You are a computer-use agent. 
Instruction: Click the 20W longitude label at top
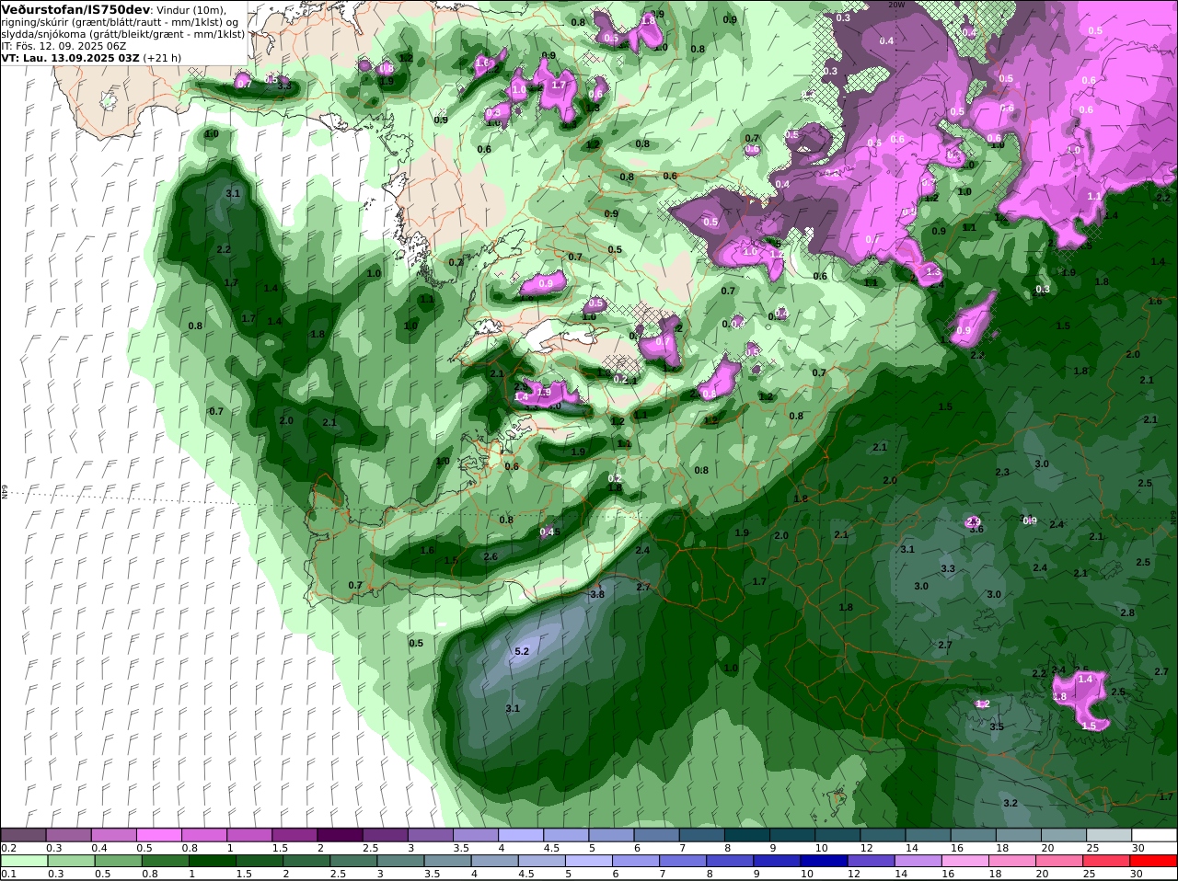tap(895, 5)
